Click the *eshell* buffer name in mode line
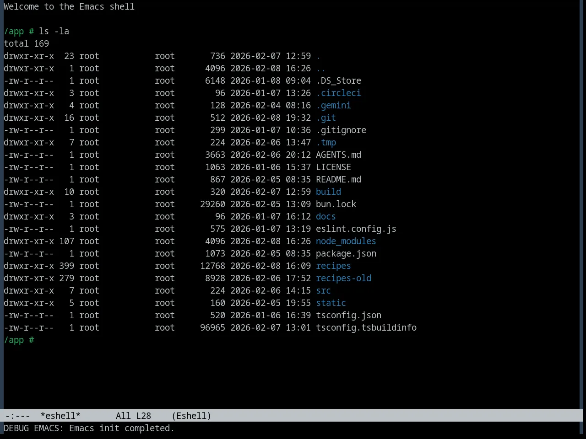The width and height of the screenshot is (586, 439). click(60, 416)
